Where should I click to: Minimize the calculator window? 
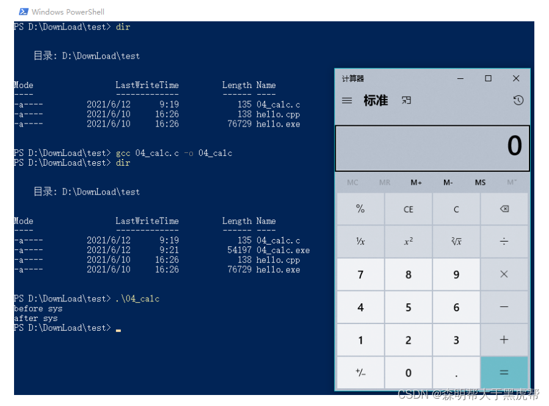(x=460, y=78)
